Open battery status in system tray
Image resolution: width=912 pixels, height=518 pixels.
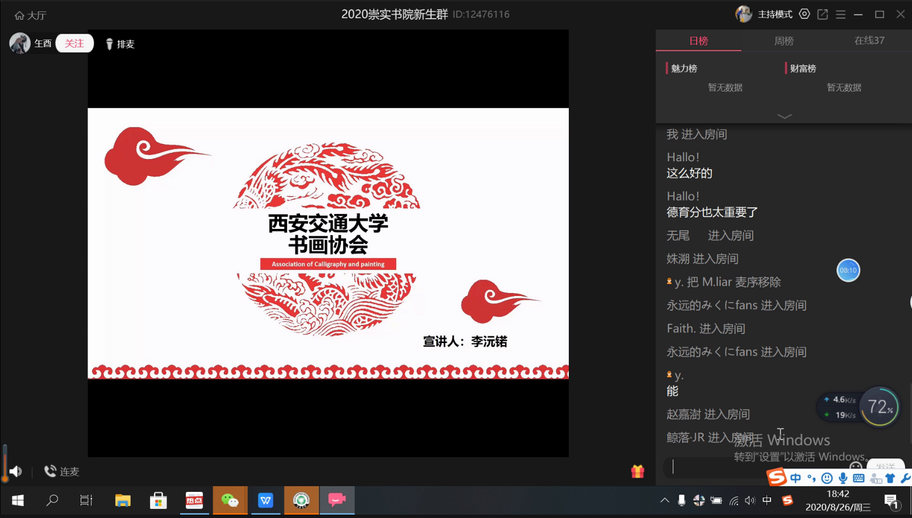716,500
